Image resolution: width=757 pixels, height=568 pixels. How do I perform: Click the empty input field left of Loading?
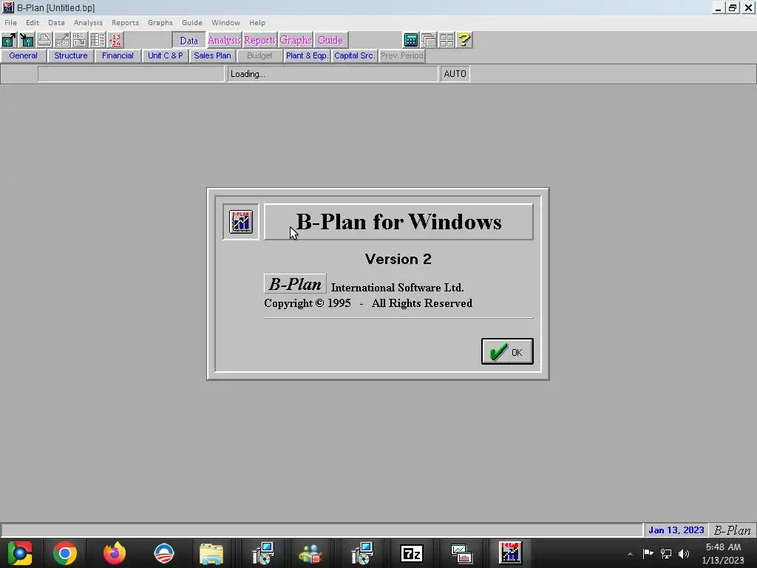[131, 74]
